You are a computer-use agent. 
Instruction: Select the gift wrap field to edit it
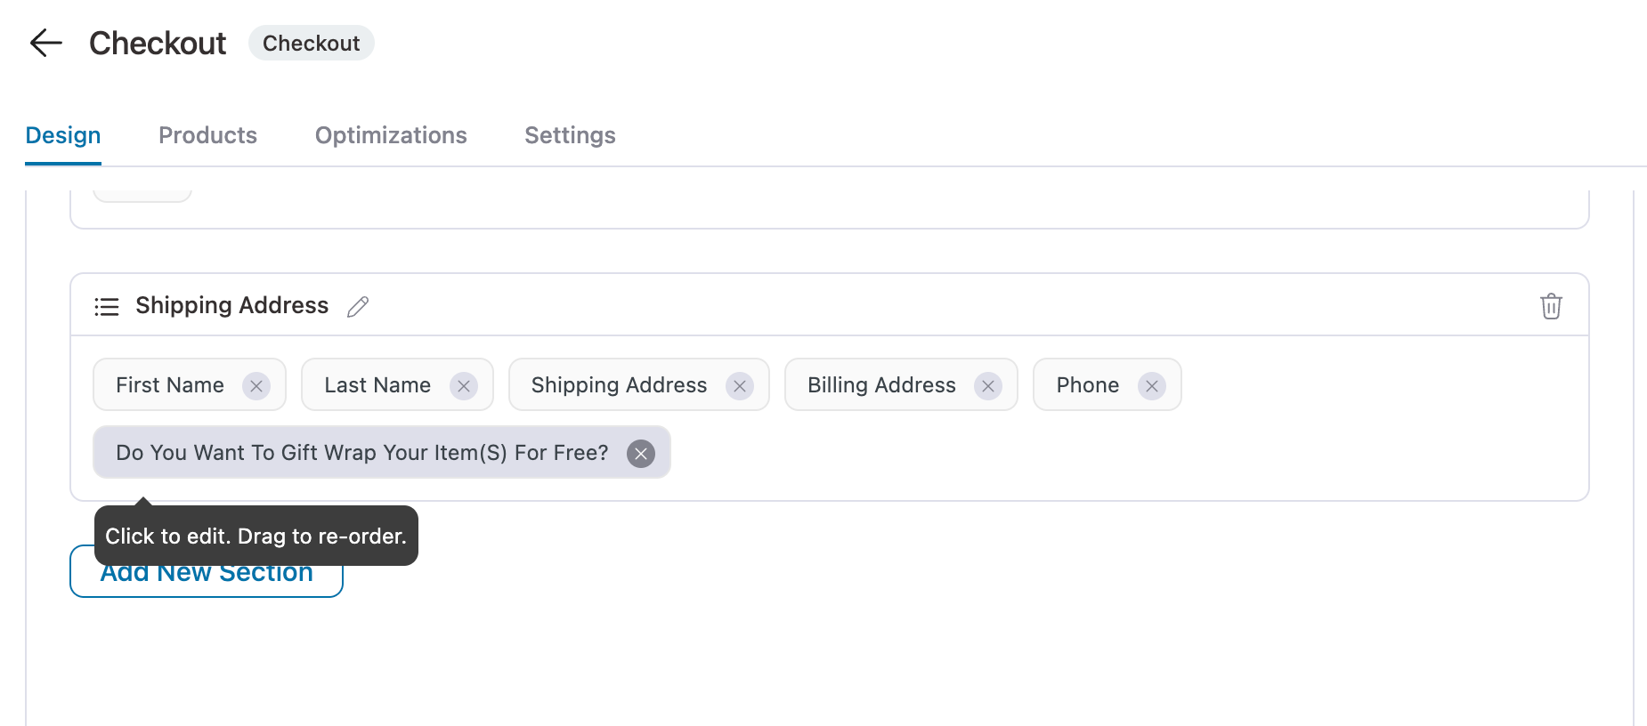(361, 453)
